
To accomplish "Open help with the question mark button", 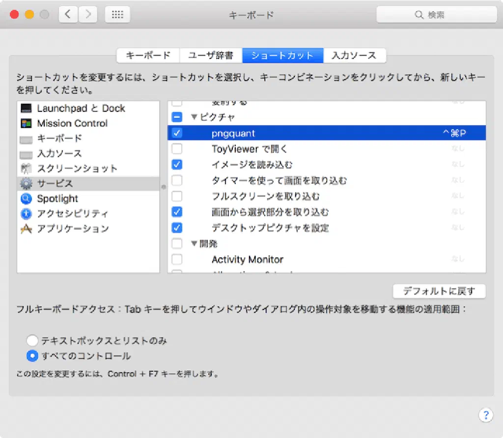I will (485, 415).
